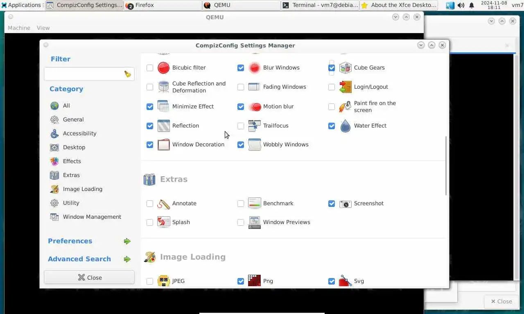Screen dimensions: 524x314
Task: Close the CompizConfig manager via Close button
Action: (89, 278)
